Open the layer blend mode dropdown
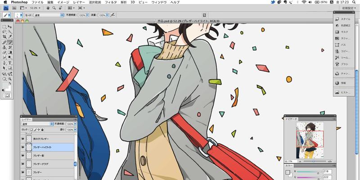This screenshot has width=360, height=180. point(38,124)
